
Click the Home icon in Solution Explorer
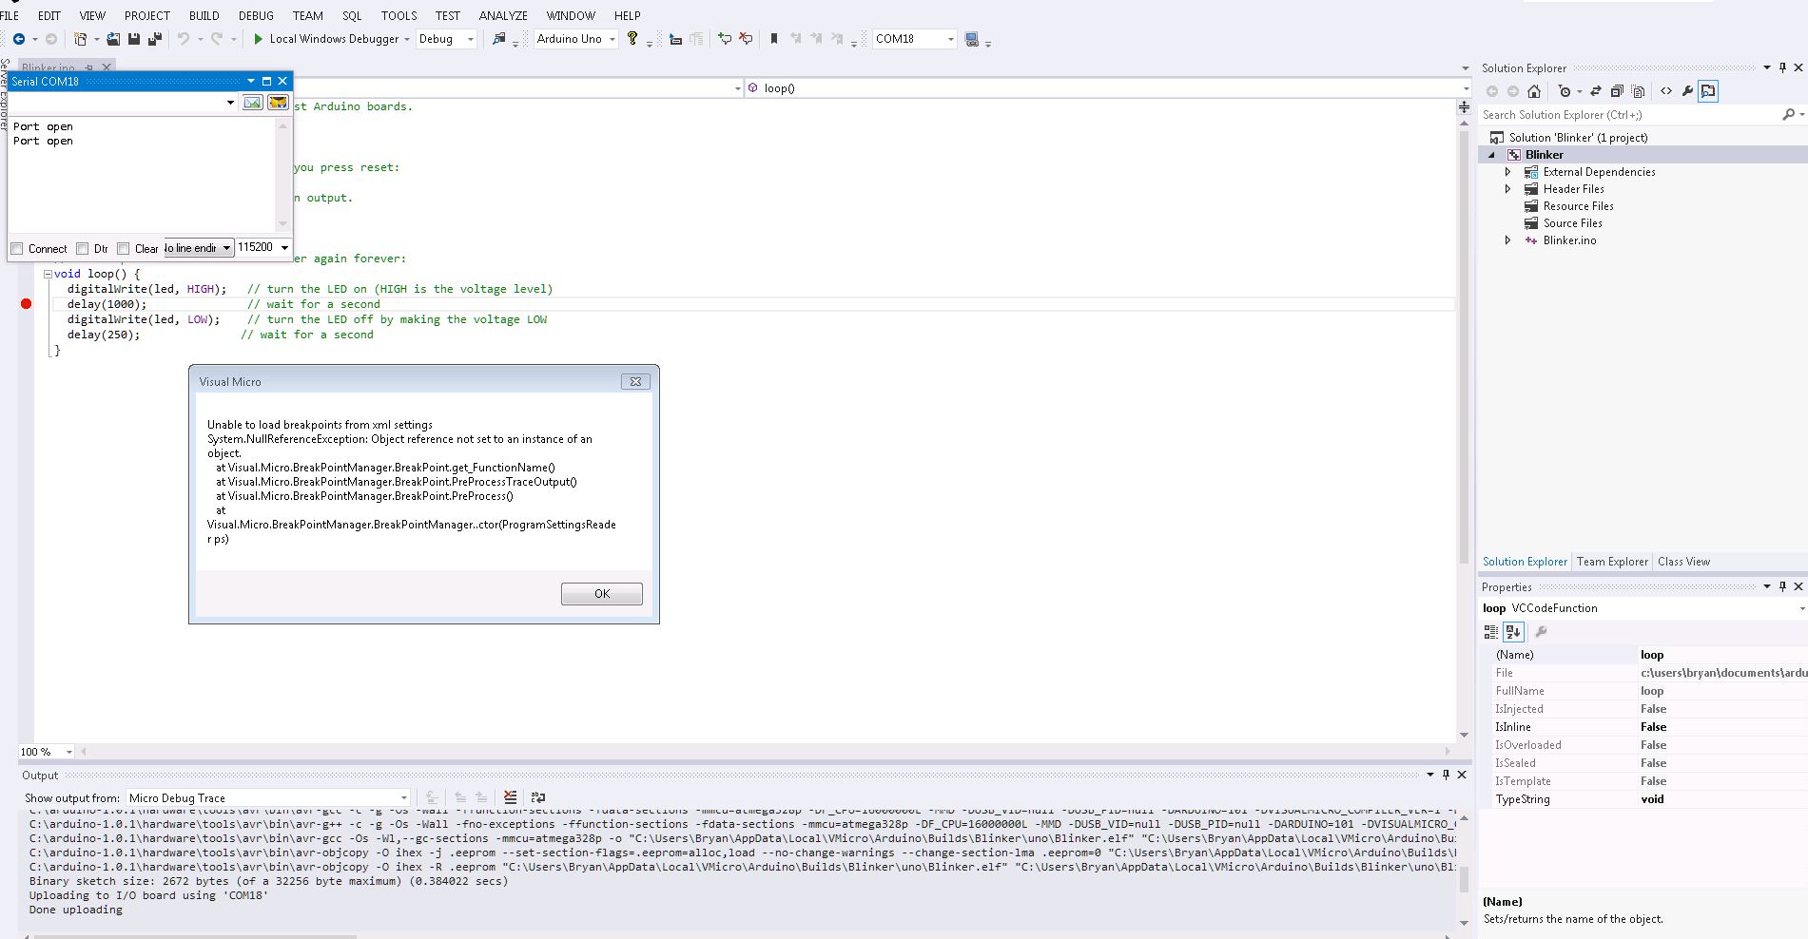(x=1534, y=91)
